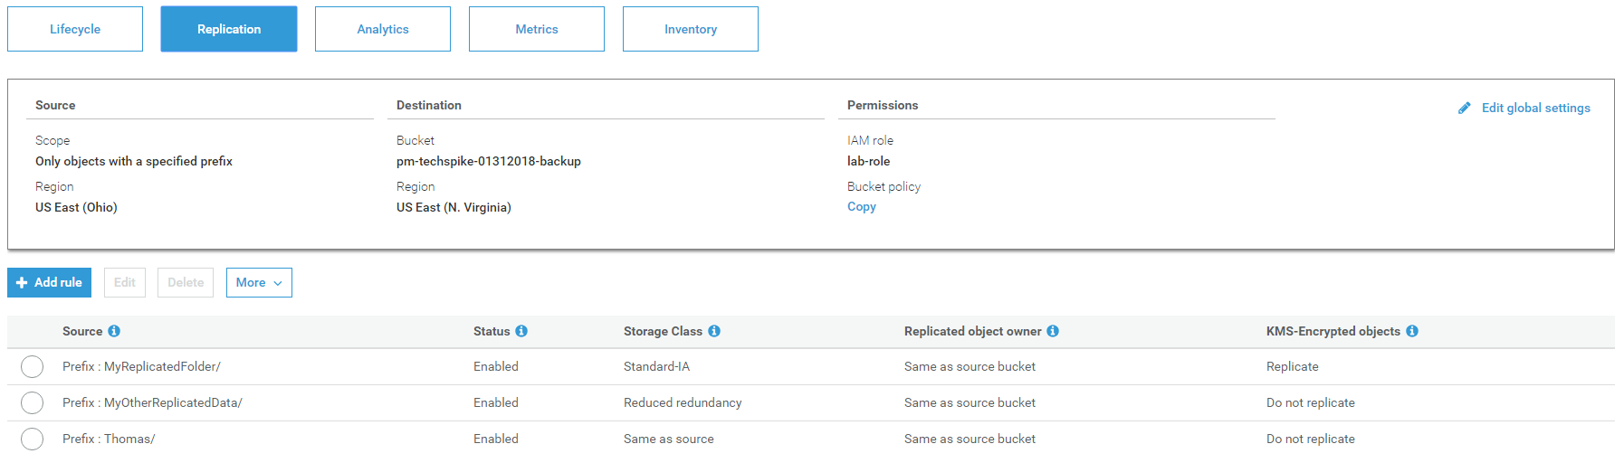
Task: Click pencil icon for global settings
Action: click(x=1465, y=108)
